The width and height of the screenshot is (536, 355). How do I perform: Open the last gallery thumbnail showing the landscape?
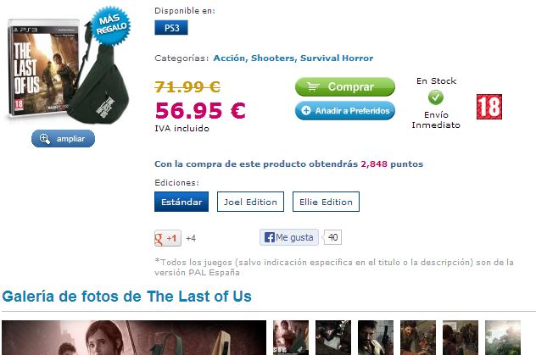tap(503, 337)
